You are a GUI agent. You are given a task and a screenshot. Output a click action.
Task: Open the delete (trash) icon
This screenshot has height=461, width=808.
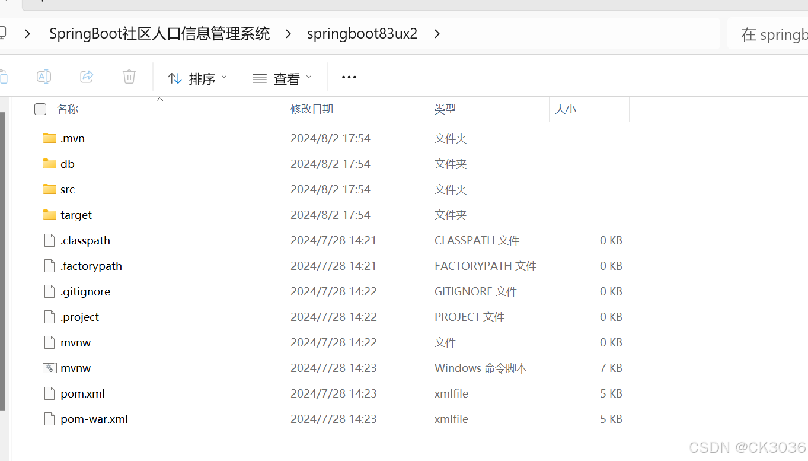click(129, 77)
